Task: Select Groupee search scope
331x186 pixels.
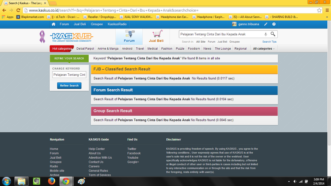Action: click(235, 42)
